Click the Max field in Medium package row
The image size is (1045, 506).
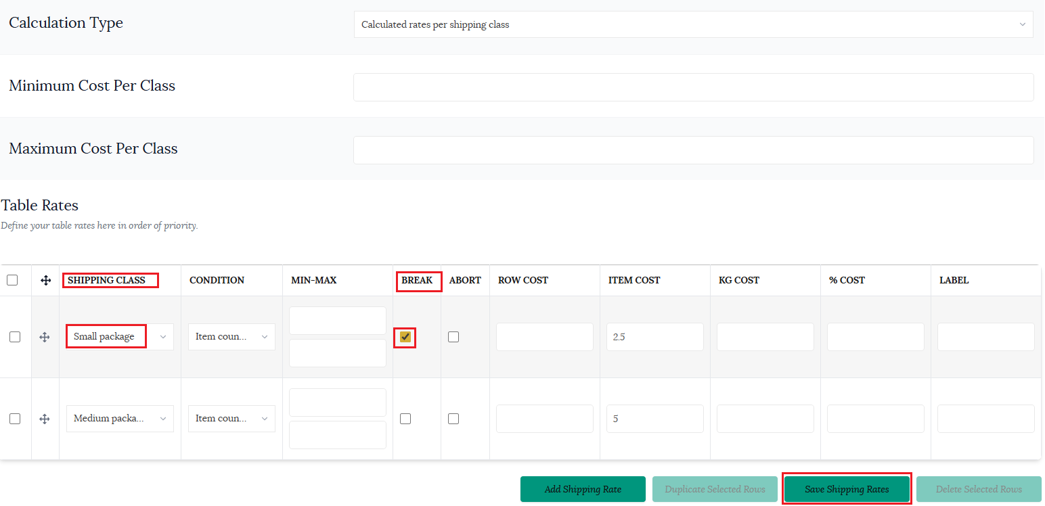[338, 435]
